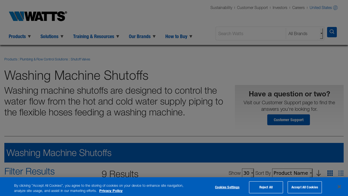
Task: Open the United States globe region selector
Action: click(323, 7)
